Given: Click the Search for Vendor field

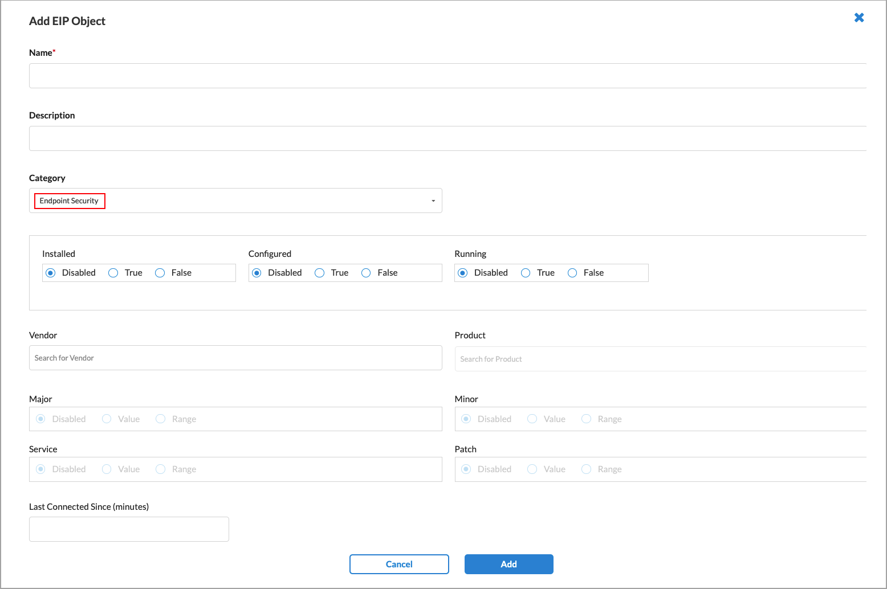Looking at the screenshot, I should tap(235, 358).
